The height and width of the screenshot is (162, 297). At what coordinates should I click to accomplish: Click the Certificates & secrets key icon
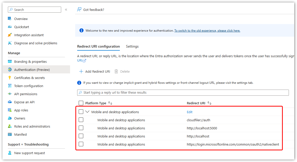click(x=10, y=78)
